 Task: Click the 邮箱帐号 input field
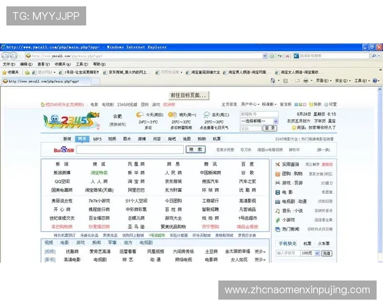pyautogui.click(x=259, y=114)
